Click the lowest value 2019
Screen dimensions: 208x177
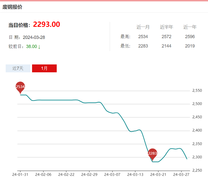point(190,46)
